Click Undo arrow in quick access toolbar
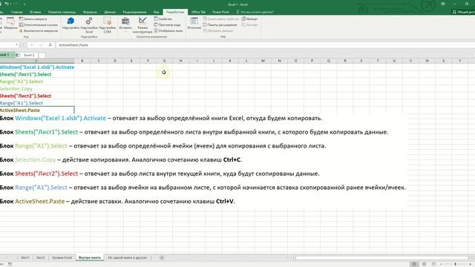Screen dimensions: 475x267 7,4
